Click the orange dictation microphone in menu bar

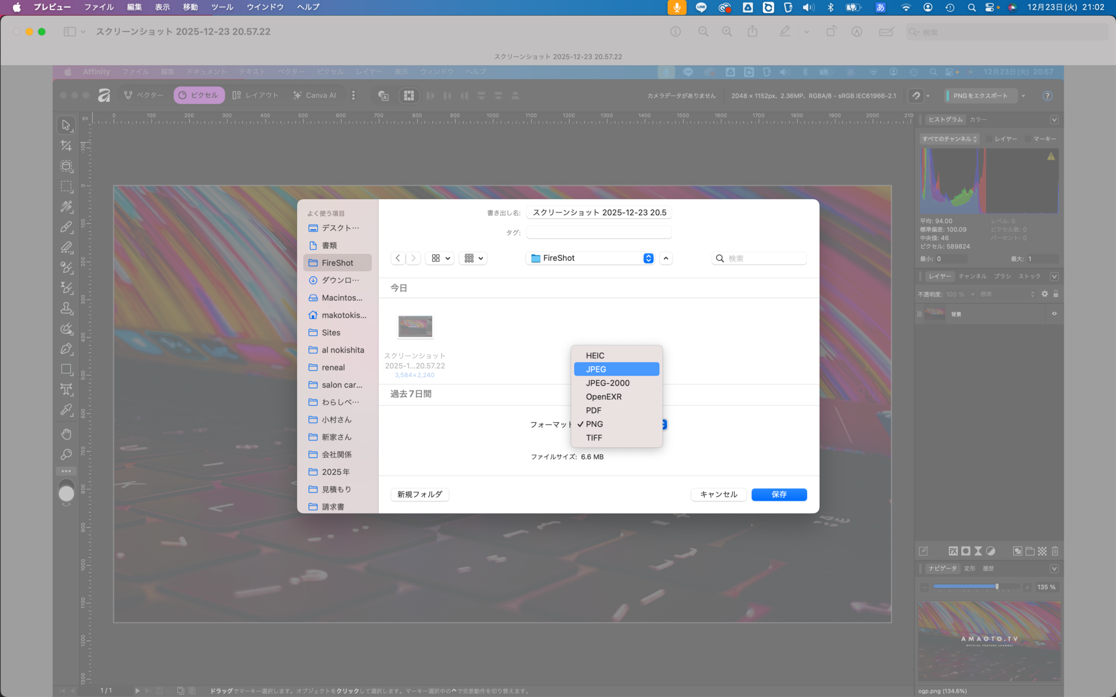click(677, 7)
